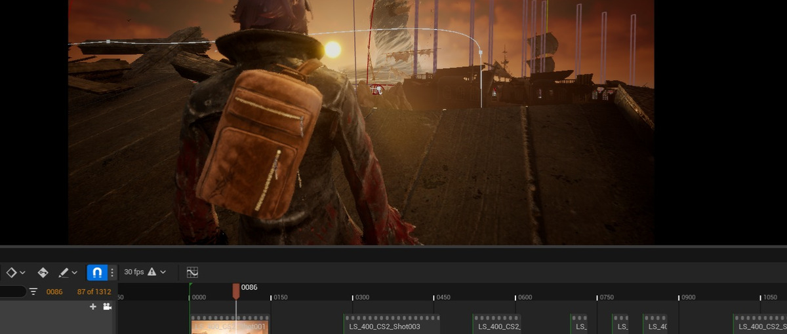Open the curve editor icon
This screenshot has height=334, width=787.
click(192, 272)
